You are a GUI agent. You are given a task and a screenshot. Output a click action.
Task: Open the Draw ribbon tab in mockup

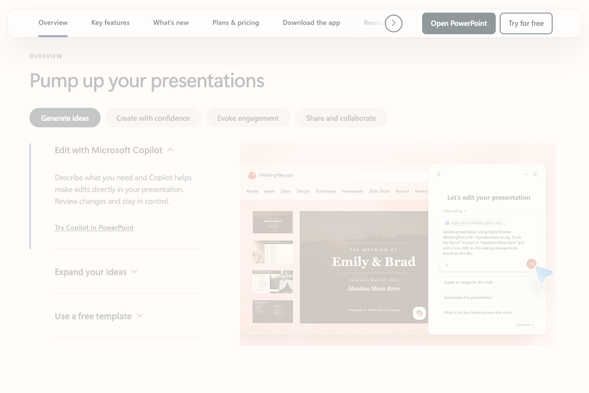tap(286, 191)
